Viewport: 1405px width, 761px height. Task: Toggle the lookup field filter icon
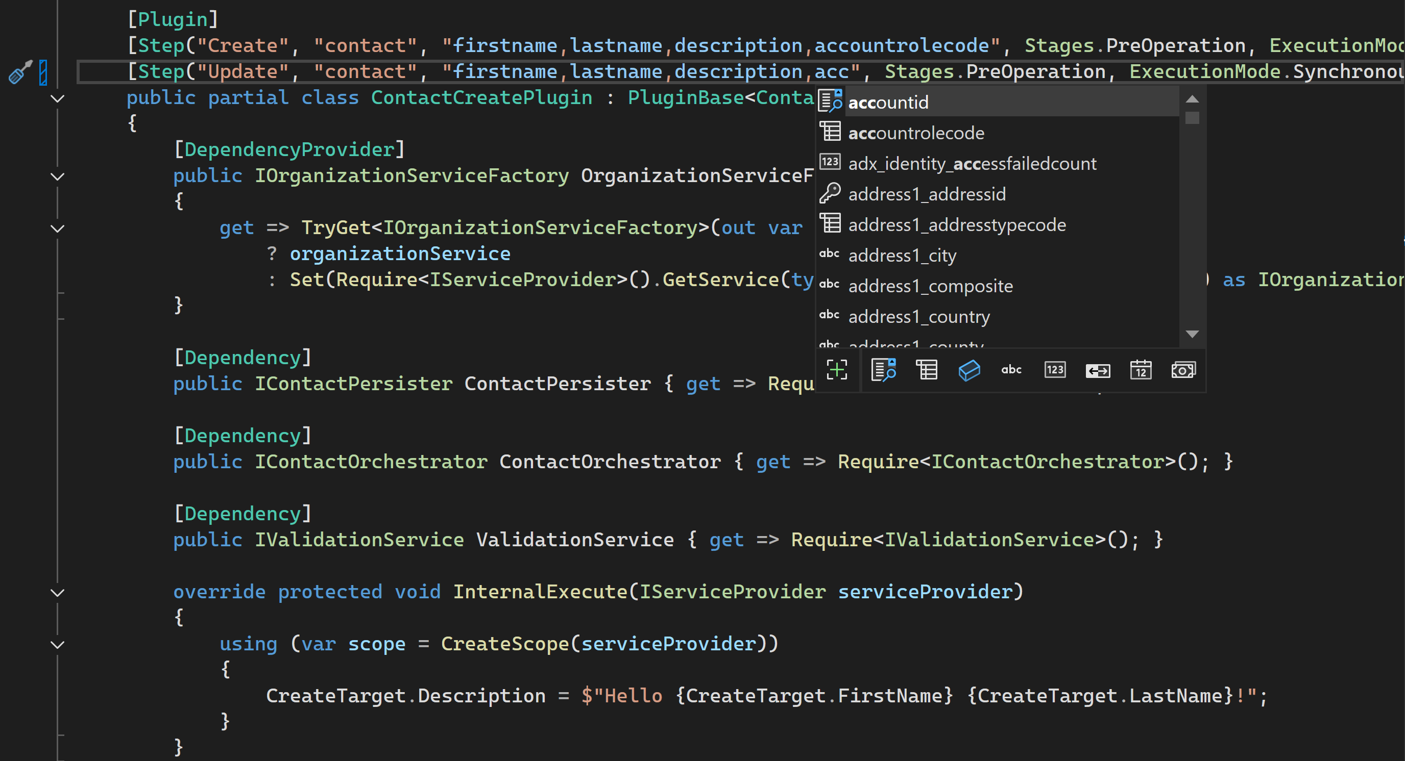[883, 370]
